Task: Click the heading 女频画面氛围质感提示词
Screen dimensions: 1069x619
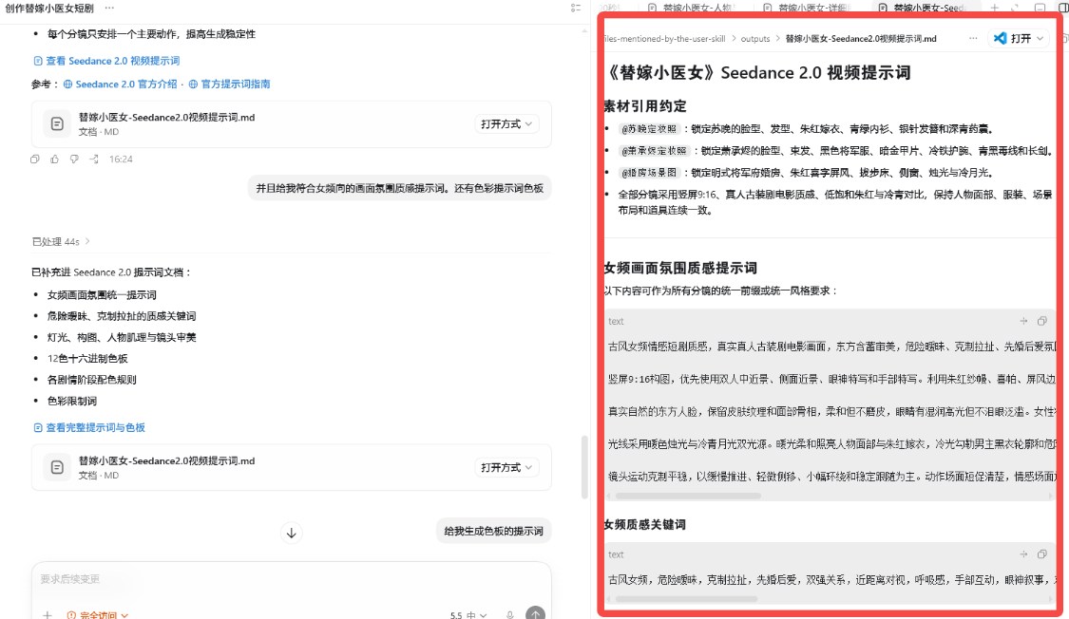Action: click(x=680, y=269)
